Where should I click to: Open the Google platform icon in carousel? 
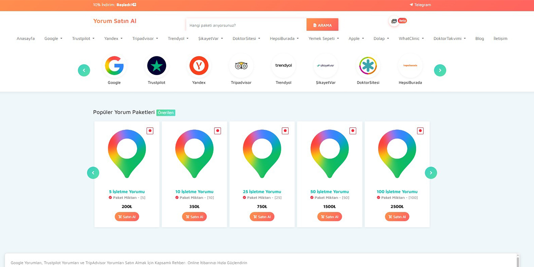pyautogui.click(x=114, y=65)
